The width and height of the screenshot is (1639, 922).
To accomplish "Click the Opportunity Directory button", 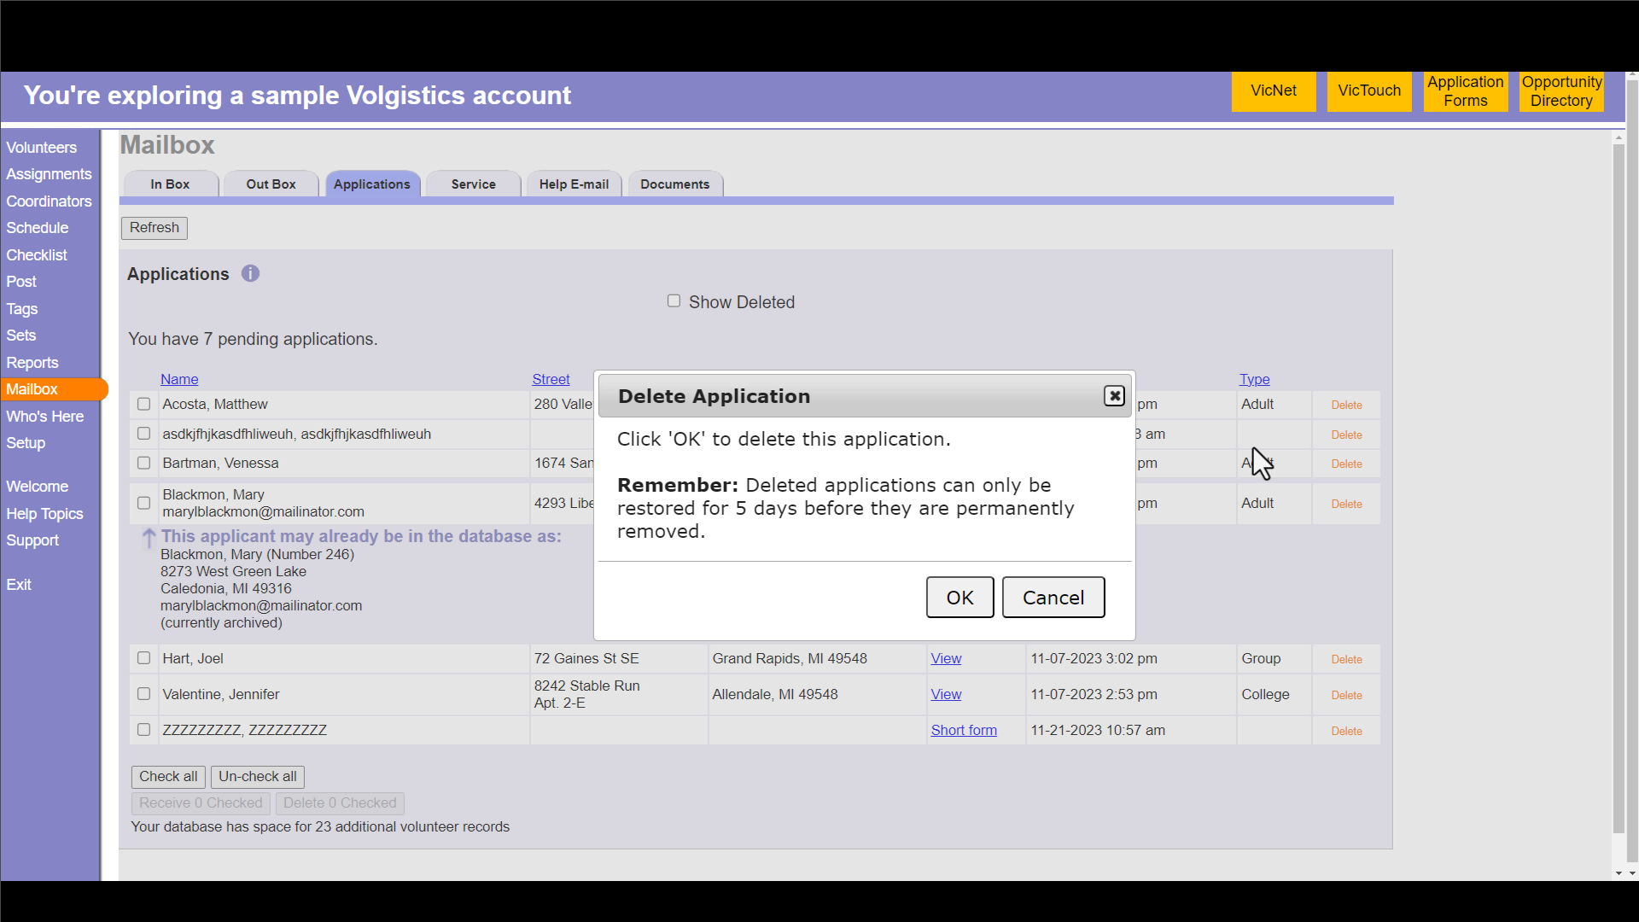I will tap(1560, 91).
